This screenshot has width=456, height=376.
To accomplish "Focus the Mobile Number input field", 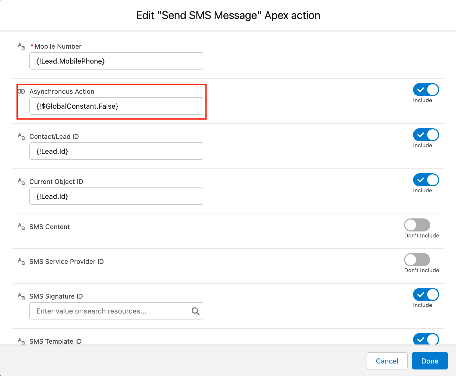I will [x=116, y=61].
